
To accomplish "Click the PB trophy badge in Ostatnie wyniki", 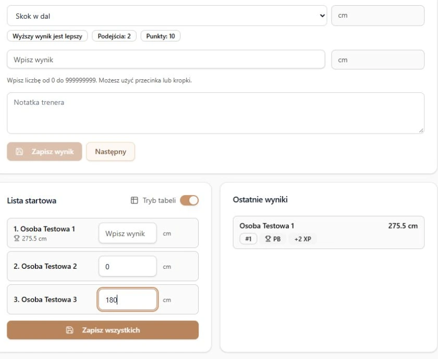I will pos(273,239).
